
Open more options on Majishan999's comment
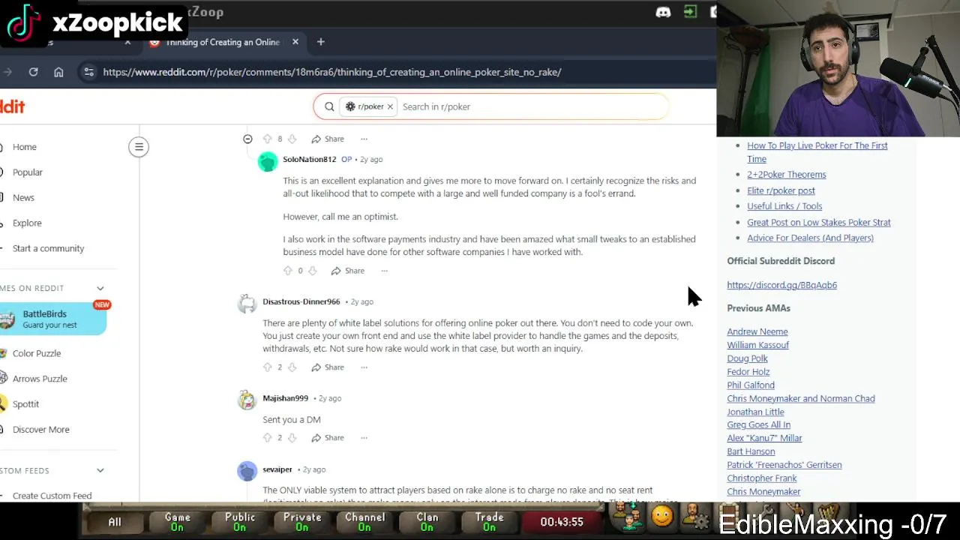coord(364,438)
